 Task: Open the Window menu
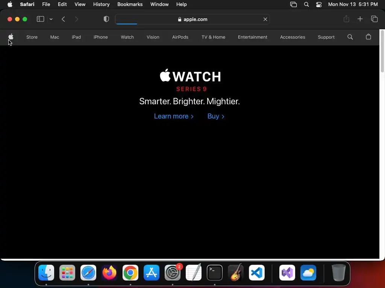(x=159, y=4)
